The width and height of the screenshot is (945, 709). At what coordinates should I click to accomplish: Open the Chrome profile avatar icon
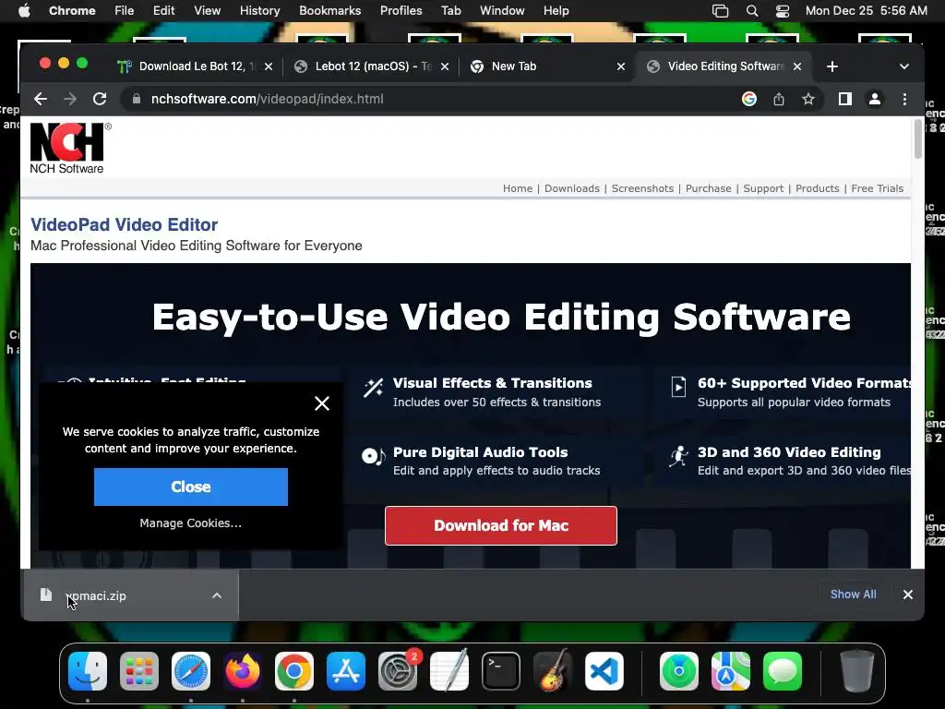(875, 99)
